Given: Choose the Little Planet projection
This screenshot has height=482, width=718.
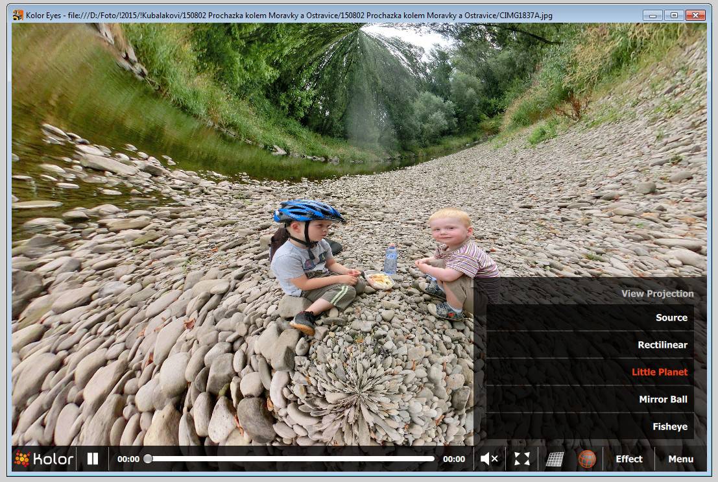Looking at the screenshot, I should pyautogui.click(x=659, y=372).
